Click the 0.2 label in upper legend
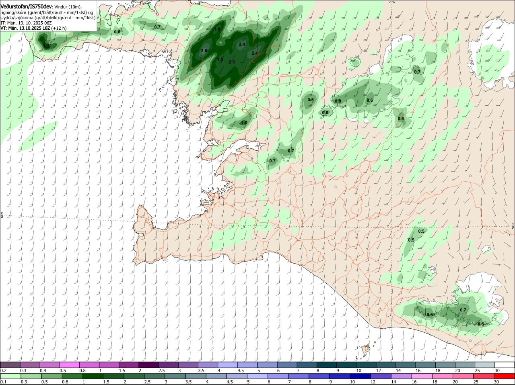Viewport: 515px width, 385px height. tap(3, 371)
